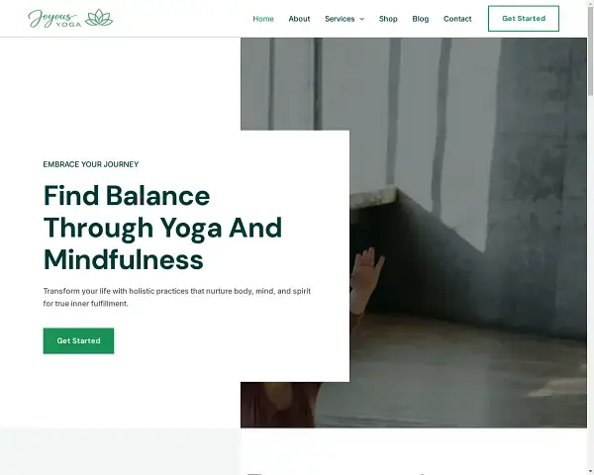Viewport: 594px width, 475px height.
Task: Click the scrollbar down arrow
Action: [x=590, y=472]
